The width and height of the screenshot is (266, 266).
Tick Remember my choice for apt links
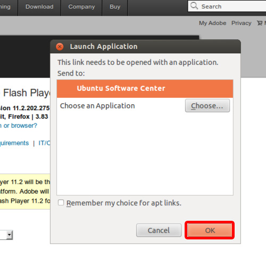point(61,203)
